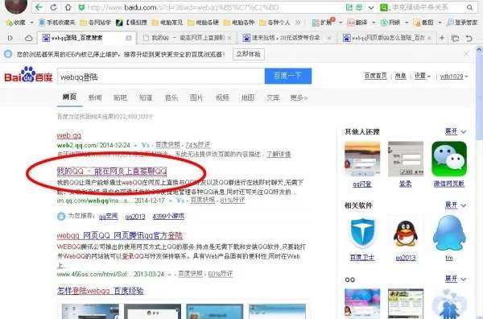Switch to the webqq登陆_百度搜索 tab

point(87,38)
